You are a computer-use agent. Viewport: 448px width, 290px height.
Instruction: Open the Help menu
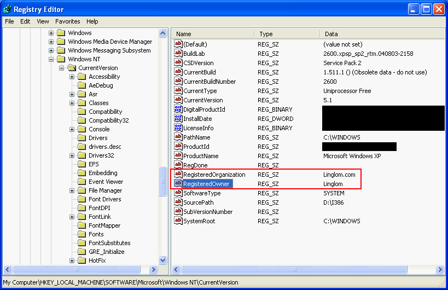coord(92,21)
